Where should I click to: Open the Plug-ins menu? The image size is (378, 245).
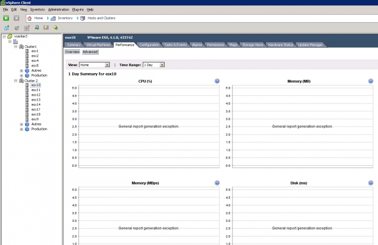78,9
